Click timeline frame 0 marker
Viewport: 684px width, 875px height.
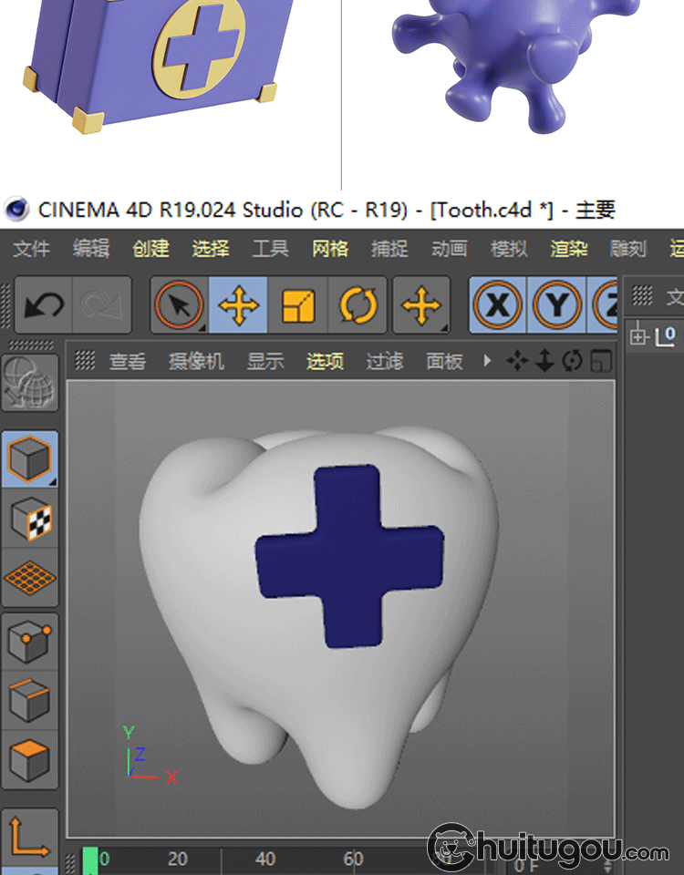pyautogui.click(x=90, y=860)
